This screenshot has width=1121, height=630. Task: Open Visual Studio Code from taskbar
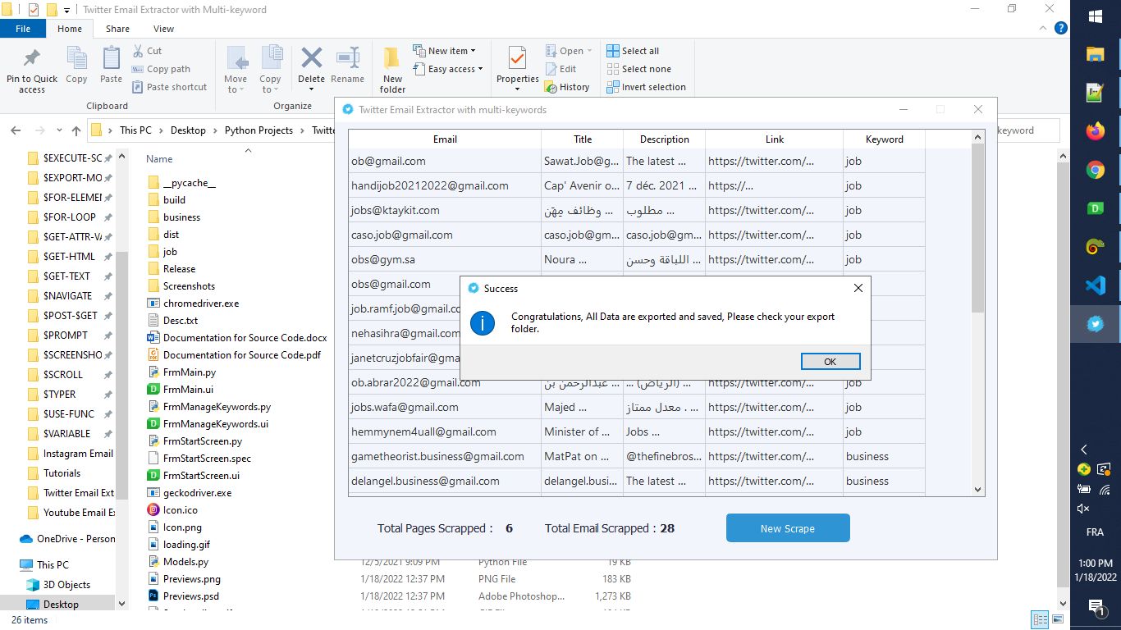pyautogui.click(x=1095, y=285)
